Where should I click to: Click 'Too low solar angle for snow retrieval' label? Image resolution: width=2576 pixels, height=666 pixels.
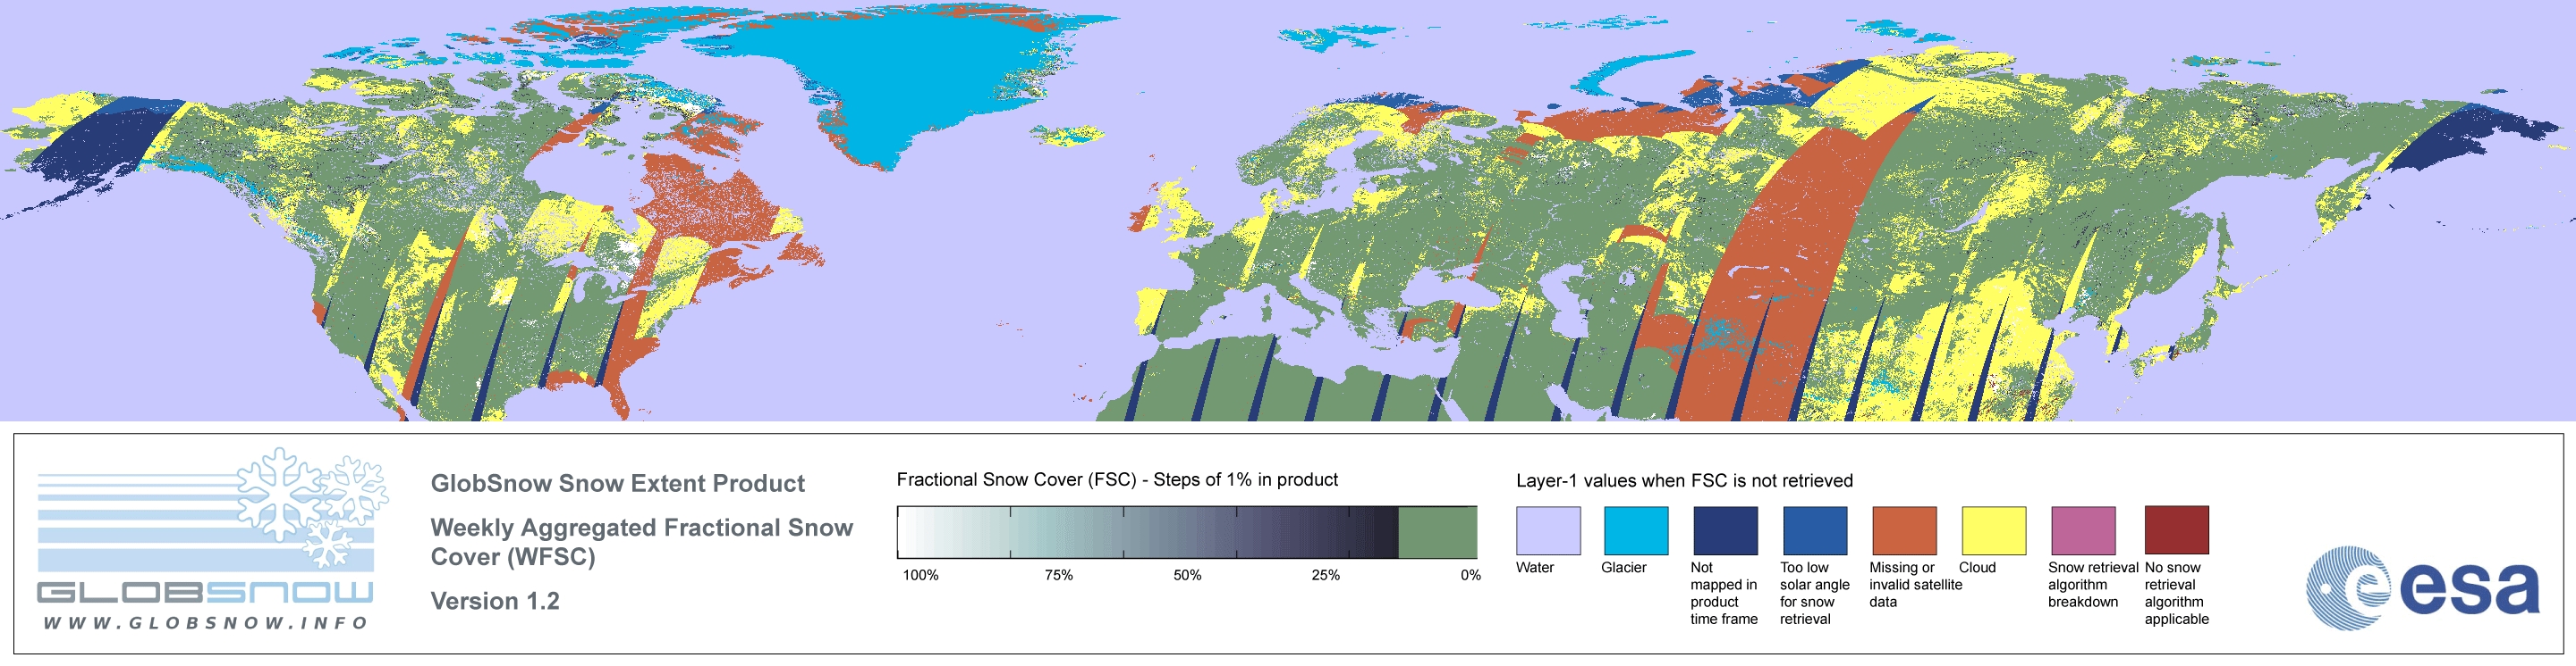(x=1815, y=593)
